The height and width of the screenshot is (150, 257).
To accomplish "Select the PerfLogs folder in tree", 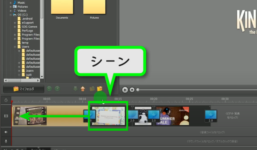I will 27,31.
